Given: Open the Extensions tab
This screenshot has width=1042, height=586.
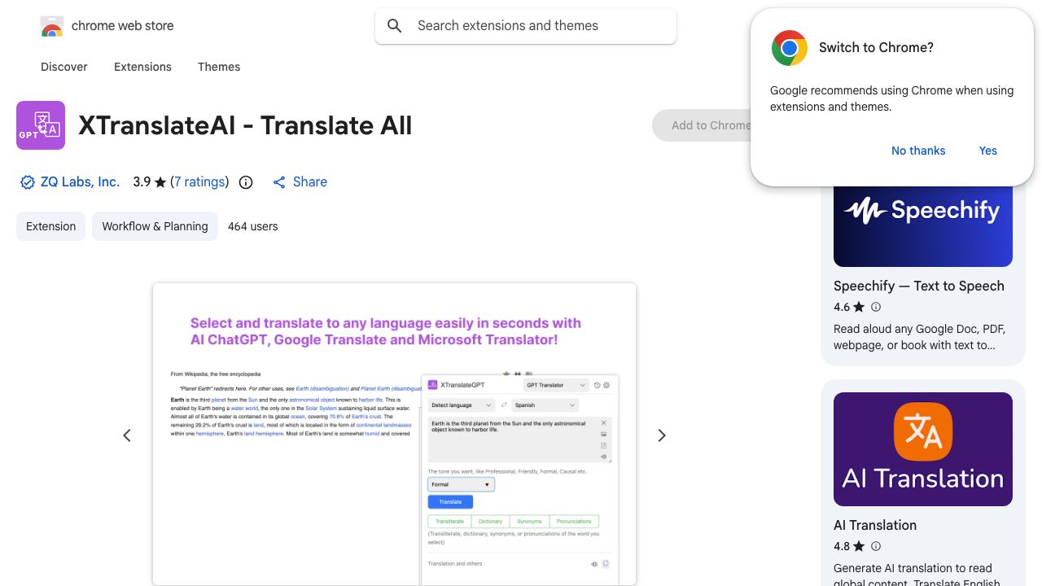Looking at the screenshot, I should pos(142,67).
